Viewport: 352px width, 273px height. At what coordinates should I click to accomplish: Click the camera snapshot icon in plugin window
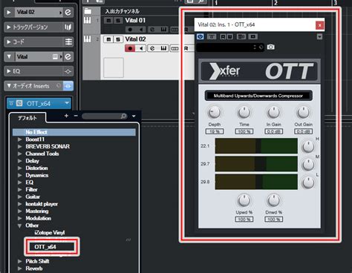pyautogui.click(x=271, y=47)
